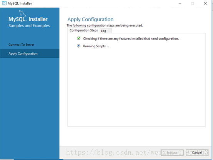The width and height of the screenshot is (213, 160).
Task: Switch to the Log tab
Action: pyautogui.click(x=106, y=31)
